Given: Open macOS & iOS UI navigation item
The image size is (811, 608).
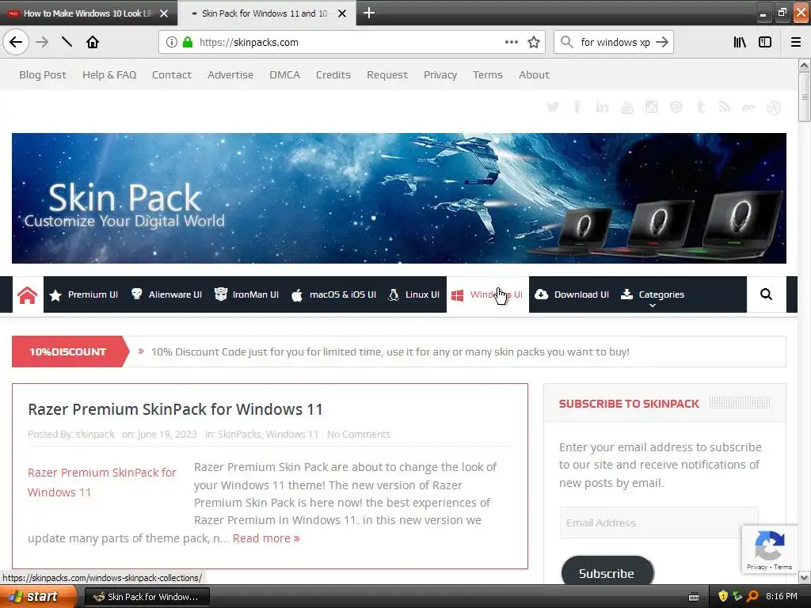Looking at the screenshot, I should (333, 294).
